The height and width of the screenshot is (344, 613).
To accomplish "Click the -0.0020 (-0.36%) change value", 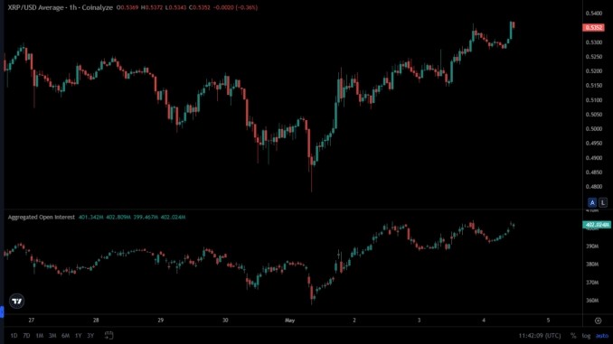I will tap(235, 7).
